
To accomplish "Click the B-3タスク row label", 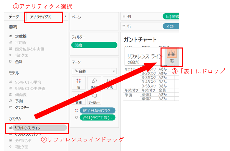I will click(149, 78).
